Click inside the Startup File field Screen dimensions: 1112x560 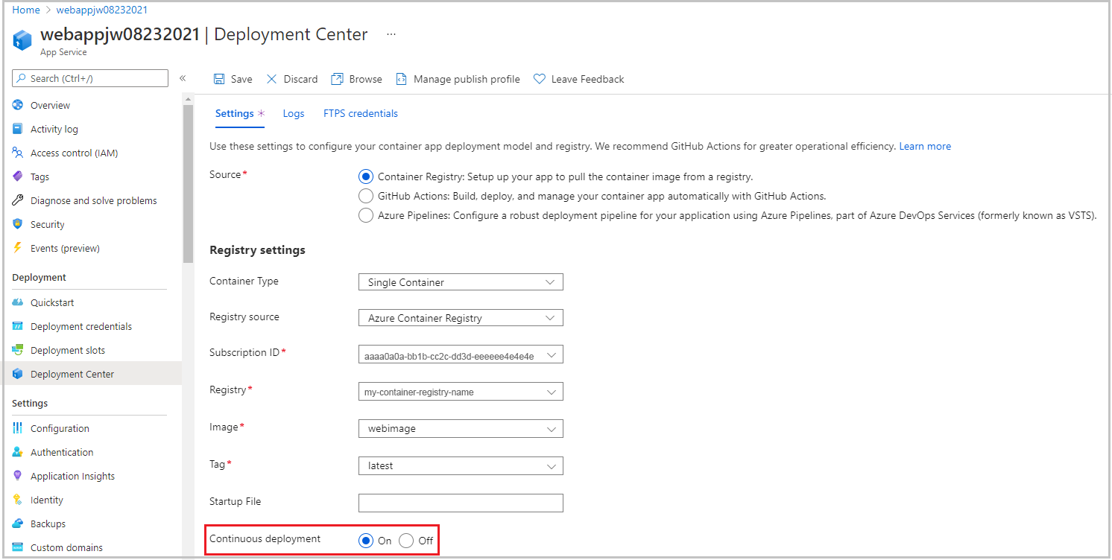point(460,503)
